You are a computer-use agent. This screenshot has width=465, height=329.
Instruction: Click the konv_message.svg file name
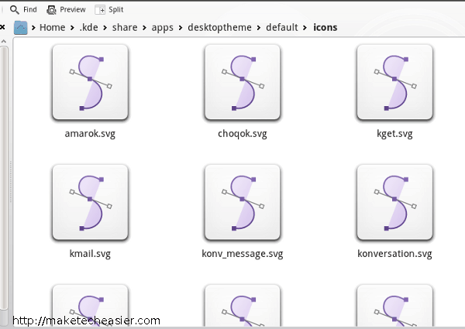point(243,254)
